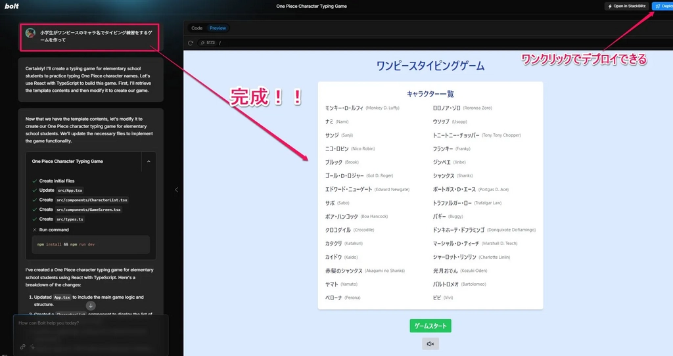The image size is (673, 356).
Task: Start the game with ゲームスタート button
Action: [x=430, y=326]
